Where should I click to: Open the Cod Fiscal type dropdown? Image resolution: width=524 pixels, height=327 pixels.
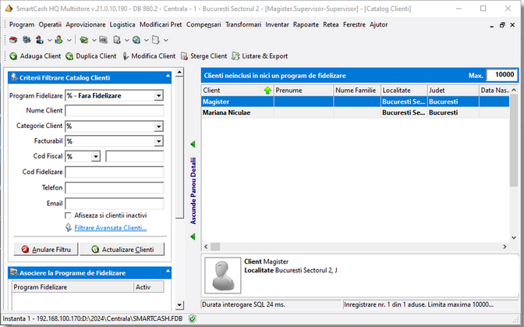click(96, 157)
